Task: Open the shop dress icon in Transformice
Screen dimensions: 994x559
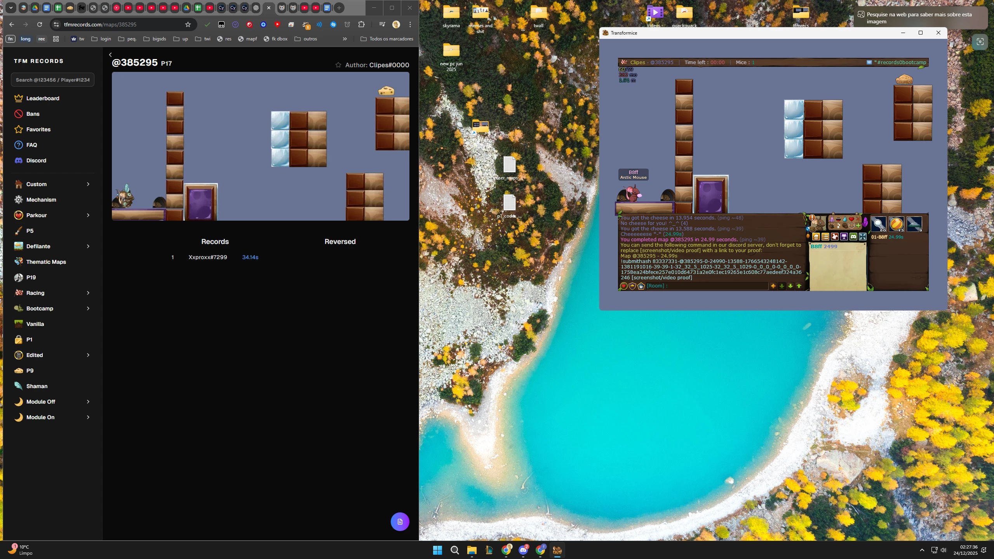Action: [x=835, y=237]
